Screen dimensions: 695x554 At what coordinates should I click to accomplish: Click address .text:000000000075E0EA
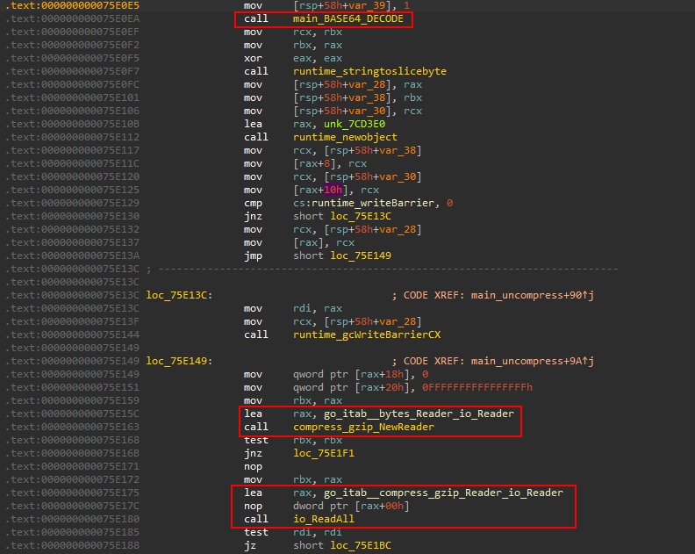[72, 18]
